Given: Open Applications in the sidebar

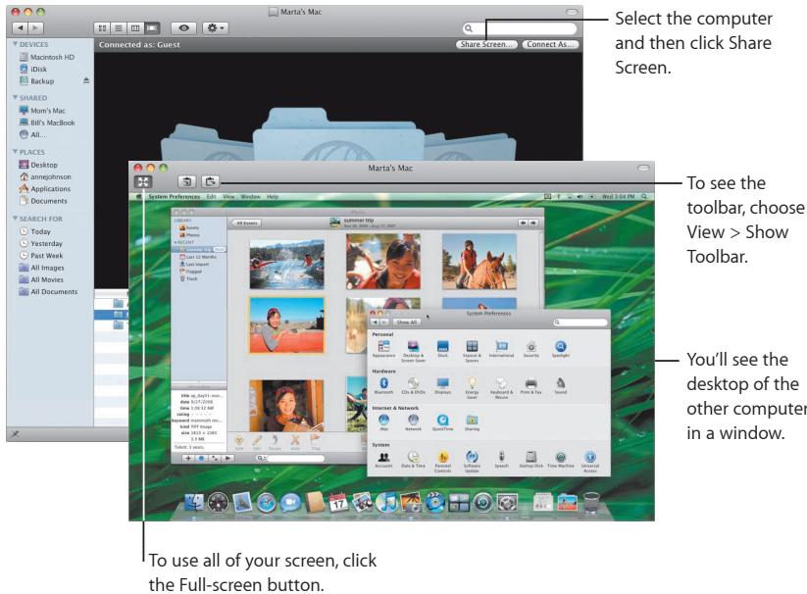Looking at the screenshot, I should pyautogui.click(x=45, y=189).
